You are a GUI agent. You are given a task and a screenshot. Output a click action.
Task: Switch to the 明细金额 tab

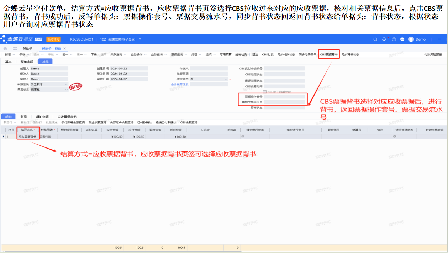pos(42,117)
